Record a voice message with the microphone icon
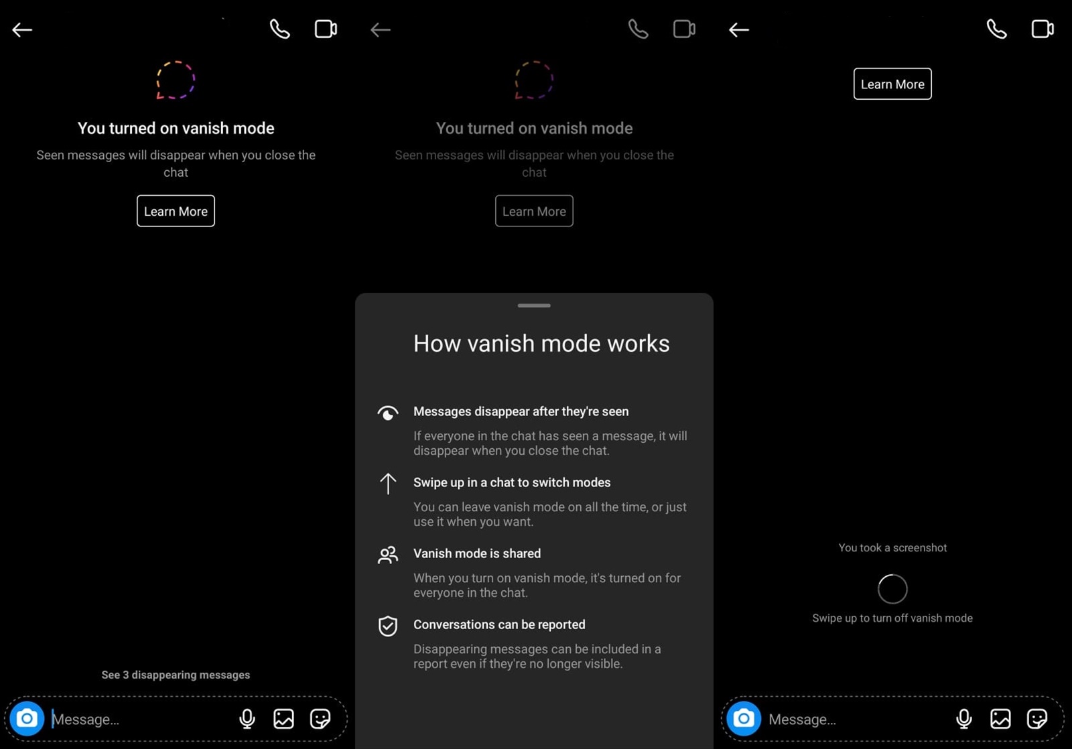The width and height of the screenshot is (1072, 749). click(x=247, y=719)
